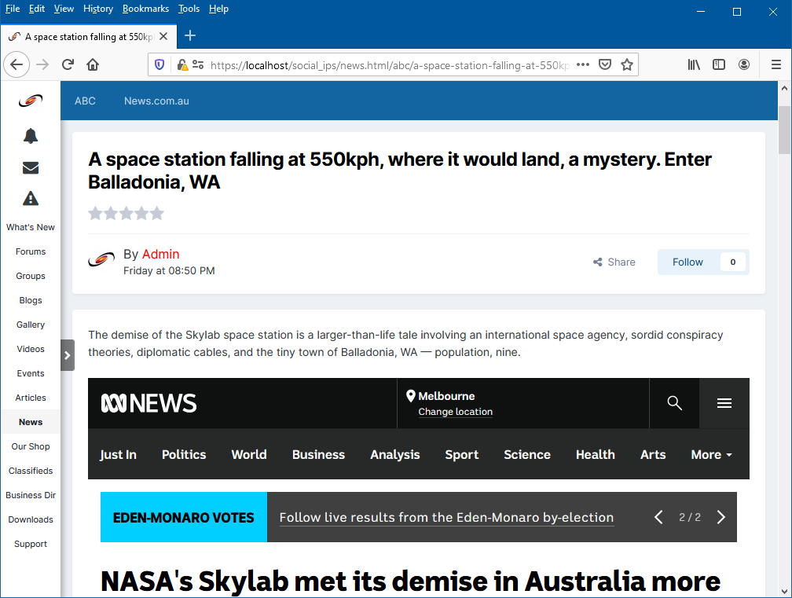The width and height of the screenshot is (792, 598).
Task: Open Science section in ABC nav
Action: pyautogui.click(x=526, y=454)
